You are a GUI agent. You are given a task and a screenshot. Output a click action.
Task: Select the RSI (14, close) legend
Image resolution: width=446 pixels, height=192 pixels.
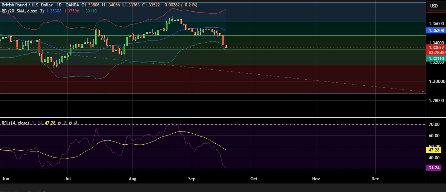(15, 123)
